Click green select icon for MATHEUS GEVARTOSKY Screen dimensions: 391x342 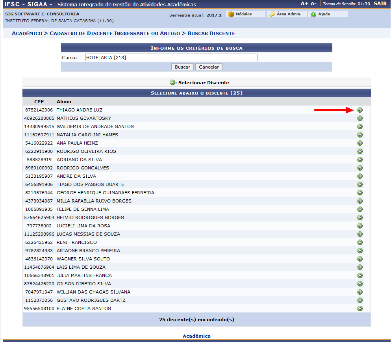coord(359,118)
